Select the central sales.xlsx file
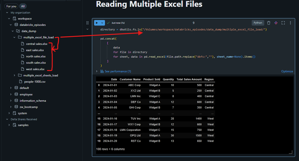299x161 pixels. point(37,44)
